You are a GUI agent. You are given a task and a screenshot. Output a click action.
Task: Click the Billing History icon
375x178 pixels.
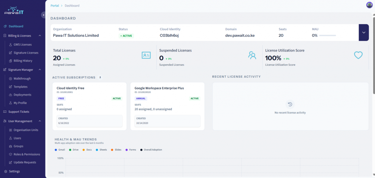(11, 61)
